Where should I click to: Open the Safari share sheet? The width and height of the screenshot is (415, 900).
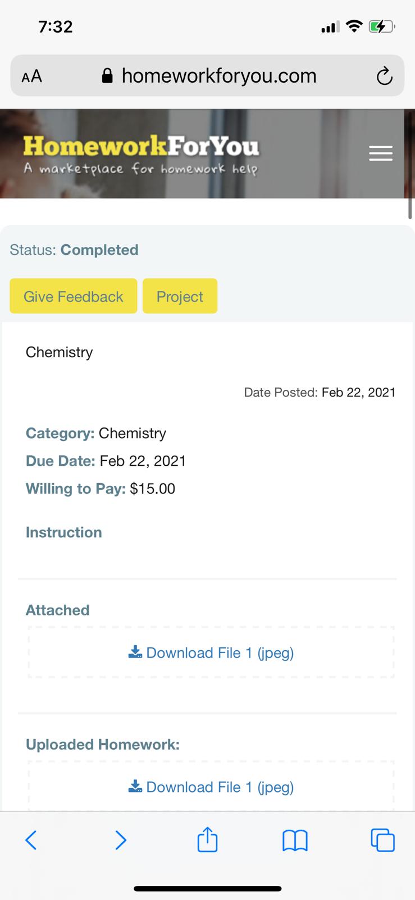click(x=207, y=840)
